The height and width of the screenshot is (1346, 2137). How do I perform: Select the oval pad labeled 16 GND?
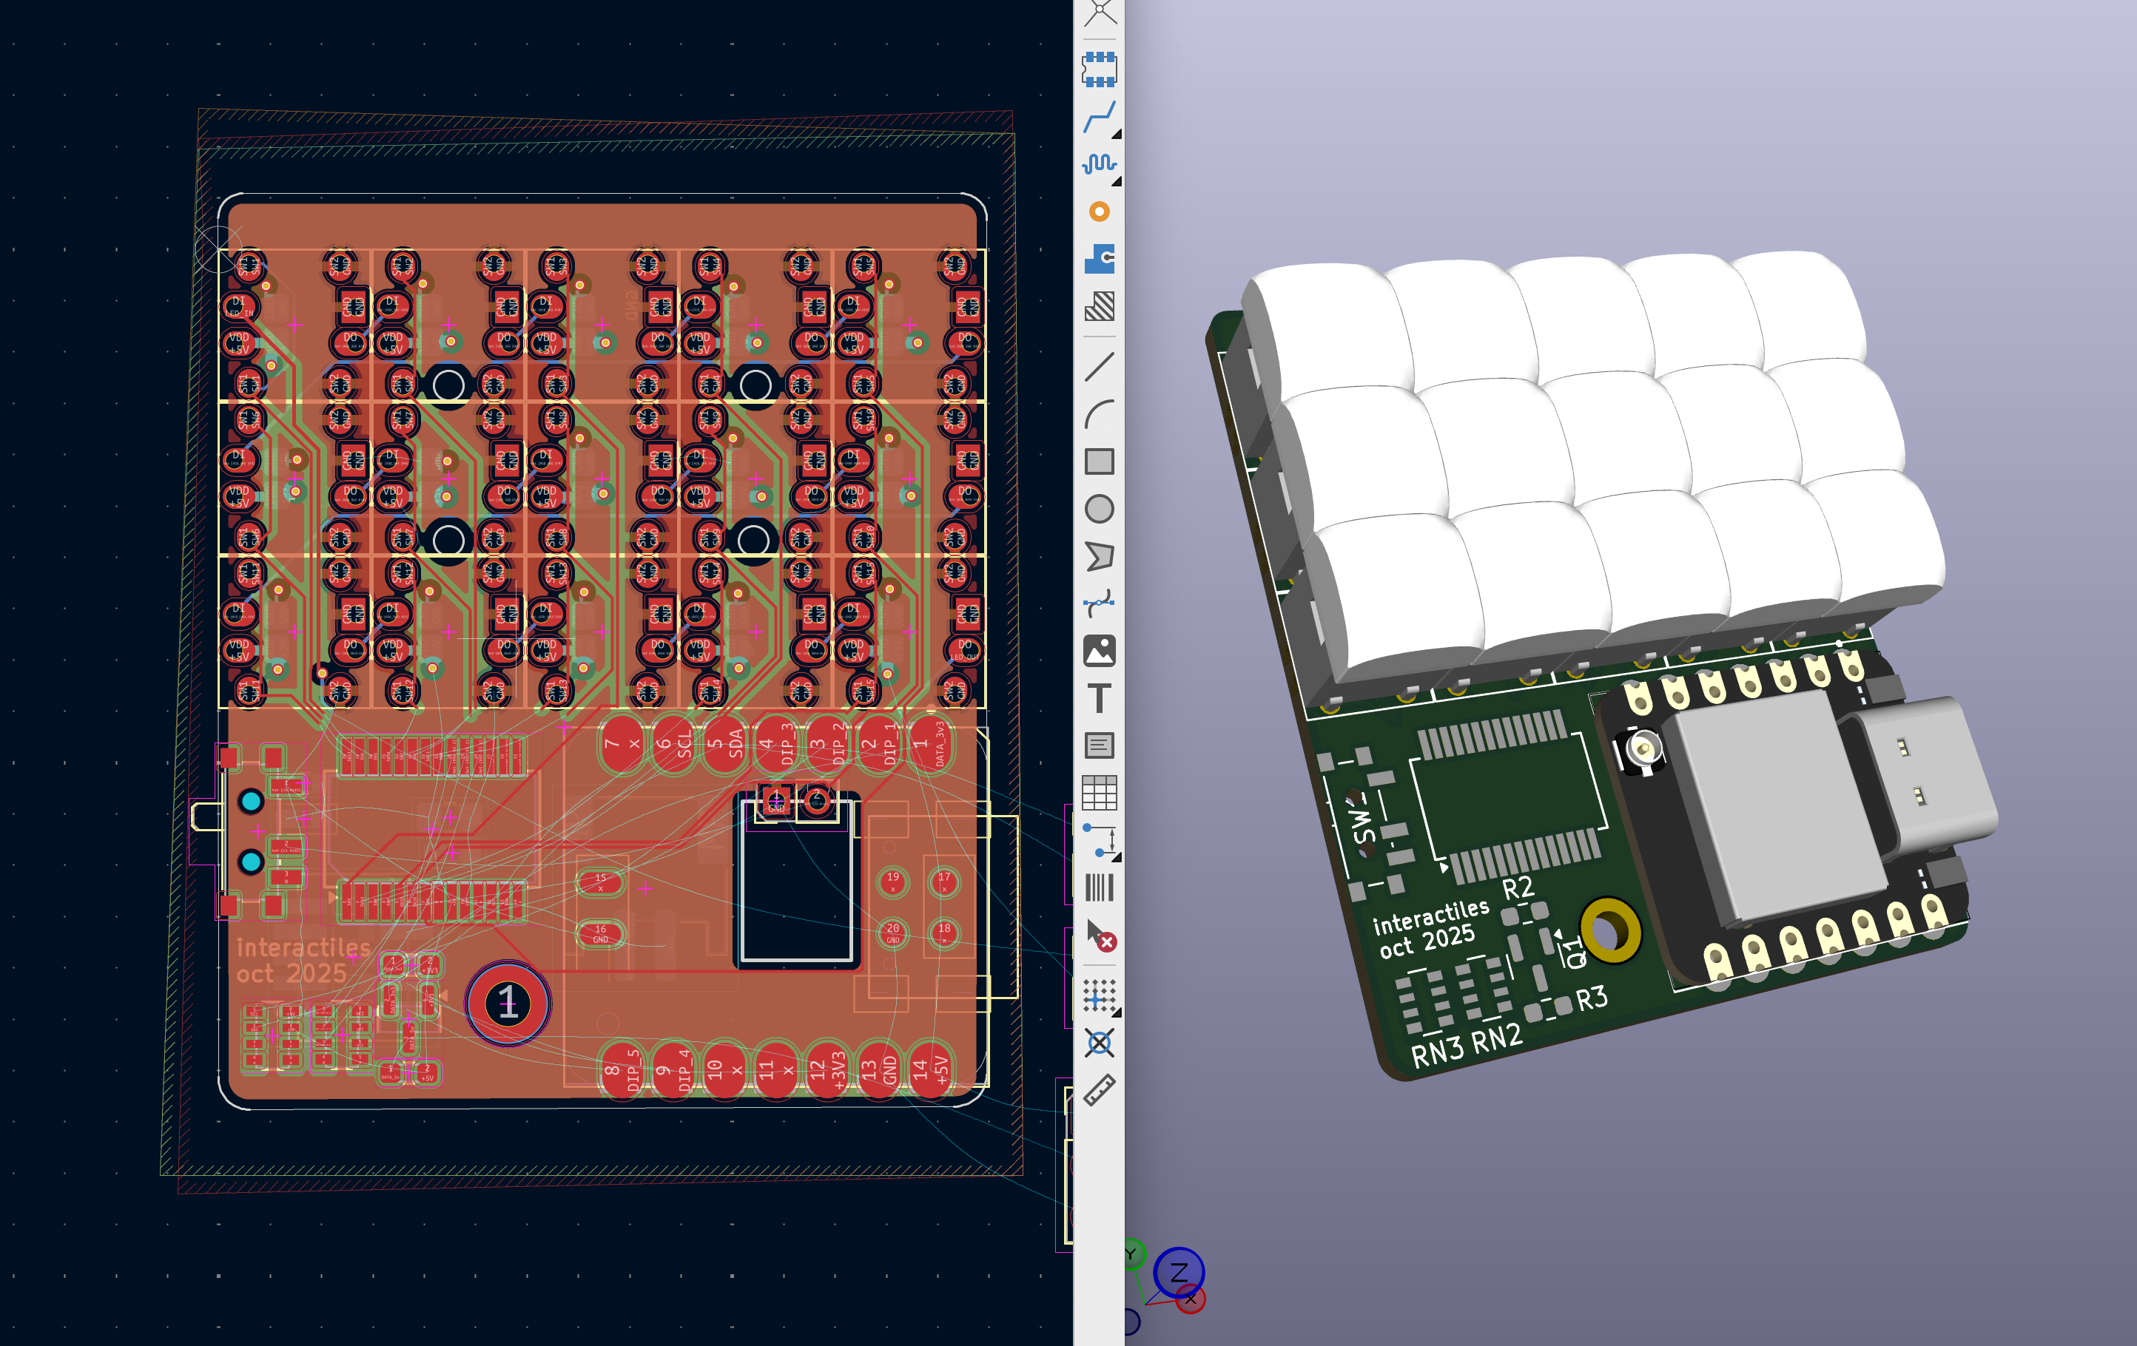click(601, 933)
